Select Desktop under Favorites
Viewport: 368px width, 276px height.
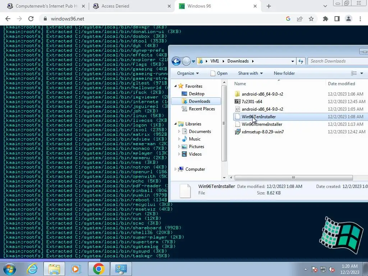197,94
